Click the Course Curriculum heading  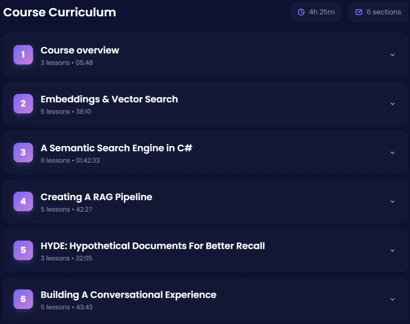click(60, 12)
